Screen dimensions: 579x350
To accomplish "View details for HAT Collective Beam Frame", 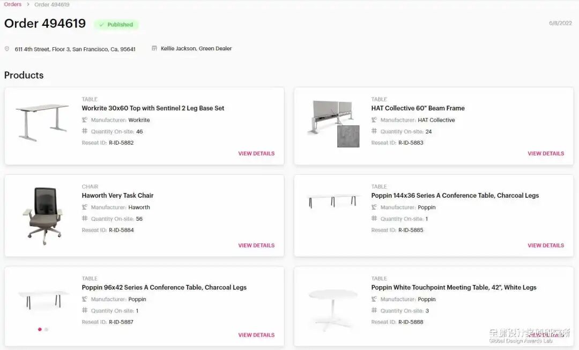I will (x=546, y=154).
